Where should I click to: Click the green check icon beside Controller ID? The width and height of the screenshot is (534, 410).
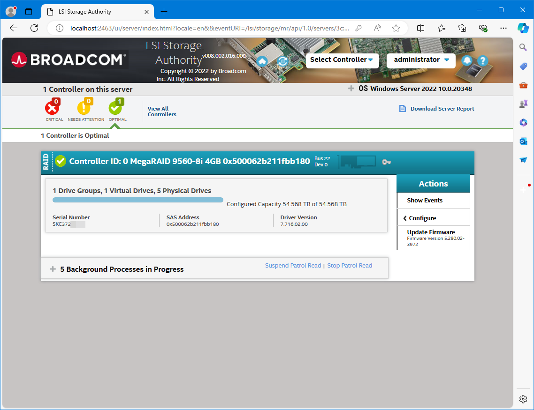[x=61, y=161]
